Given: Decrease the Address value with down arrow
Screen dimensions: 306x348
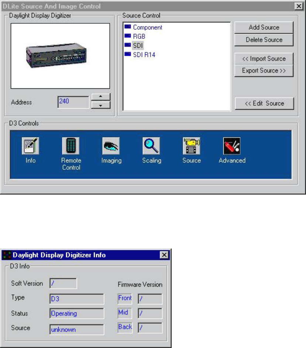Looking at the screenshot, I should click(101, 105).
